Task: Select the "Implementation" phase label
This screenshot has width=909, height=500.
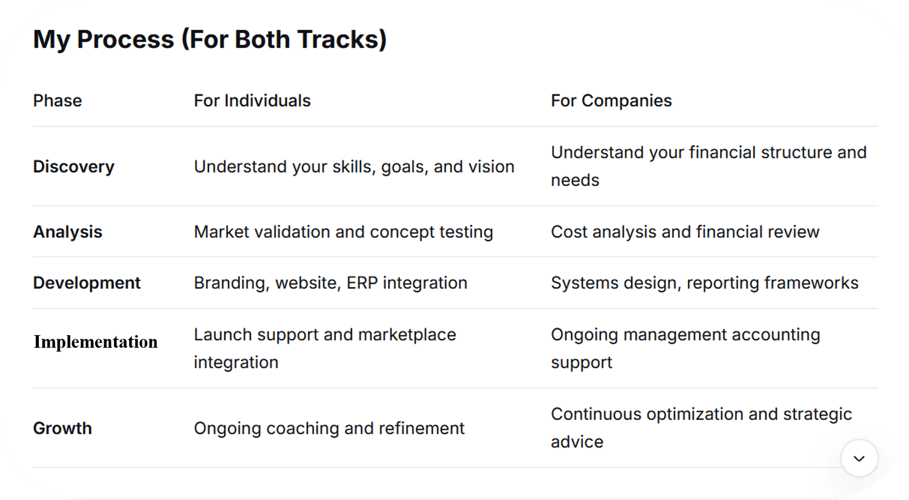Action: [95, 342]
